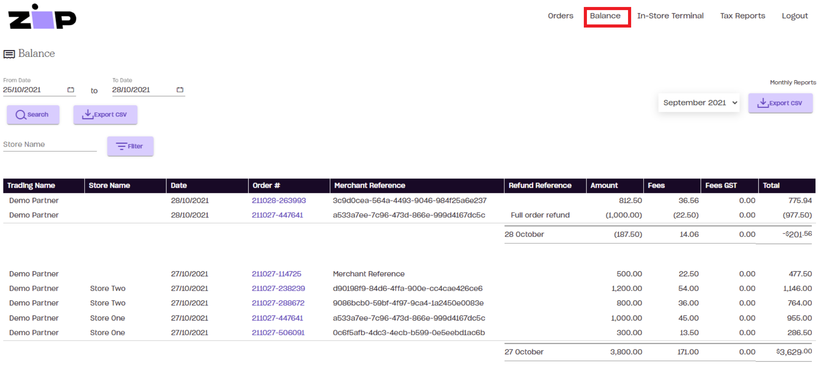The image size is (822, 369).
Task: Click the Zip logo
Action: (42, 17)
